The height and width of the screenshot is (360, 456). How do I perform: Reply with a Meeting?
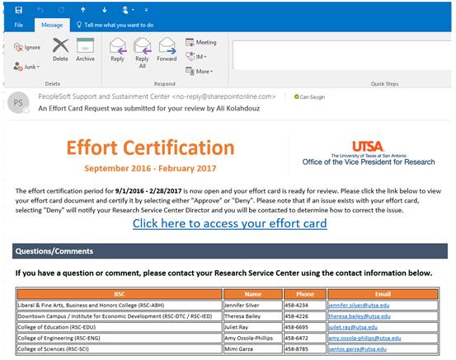point(201,42)
